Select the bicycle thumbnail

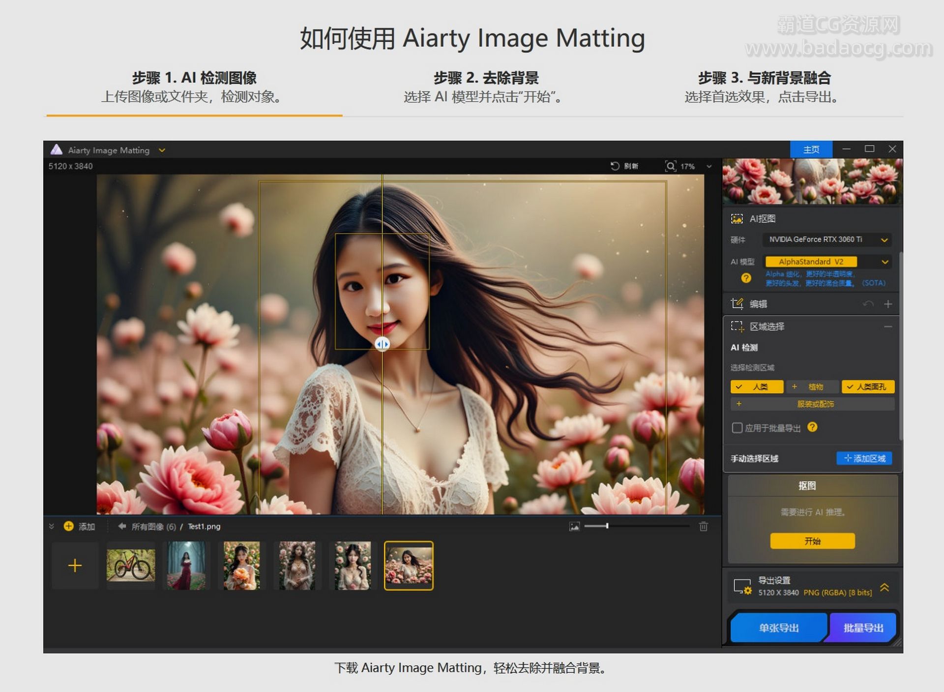point(131,566)
